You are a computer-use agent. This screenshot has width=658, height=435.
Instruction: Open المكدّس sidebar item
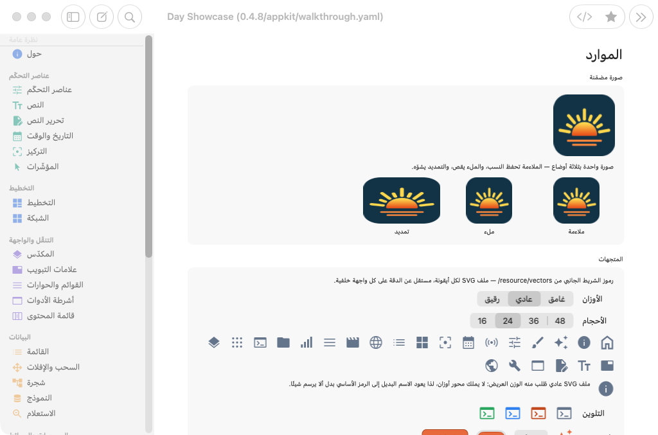click(x=72, y=254)
